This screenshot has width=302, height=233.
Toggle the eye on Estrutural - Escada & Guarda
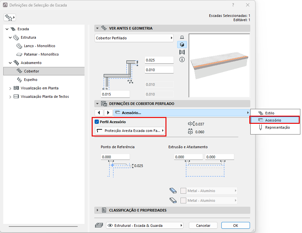click(110, 225)
